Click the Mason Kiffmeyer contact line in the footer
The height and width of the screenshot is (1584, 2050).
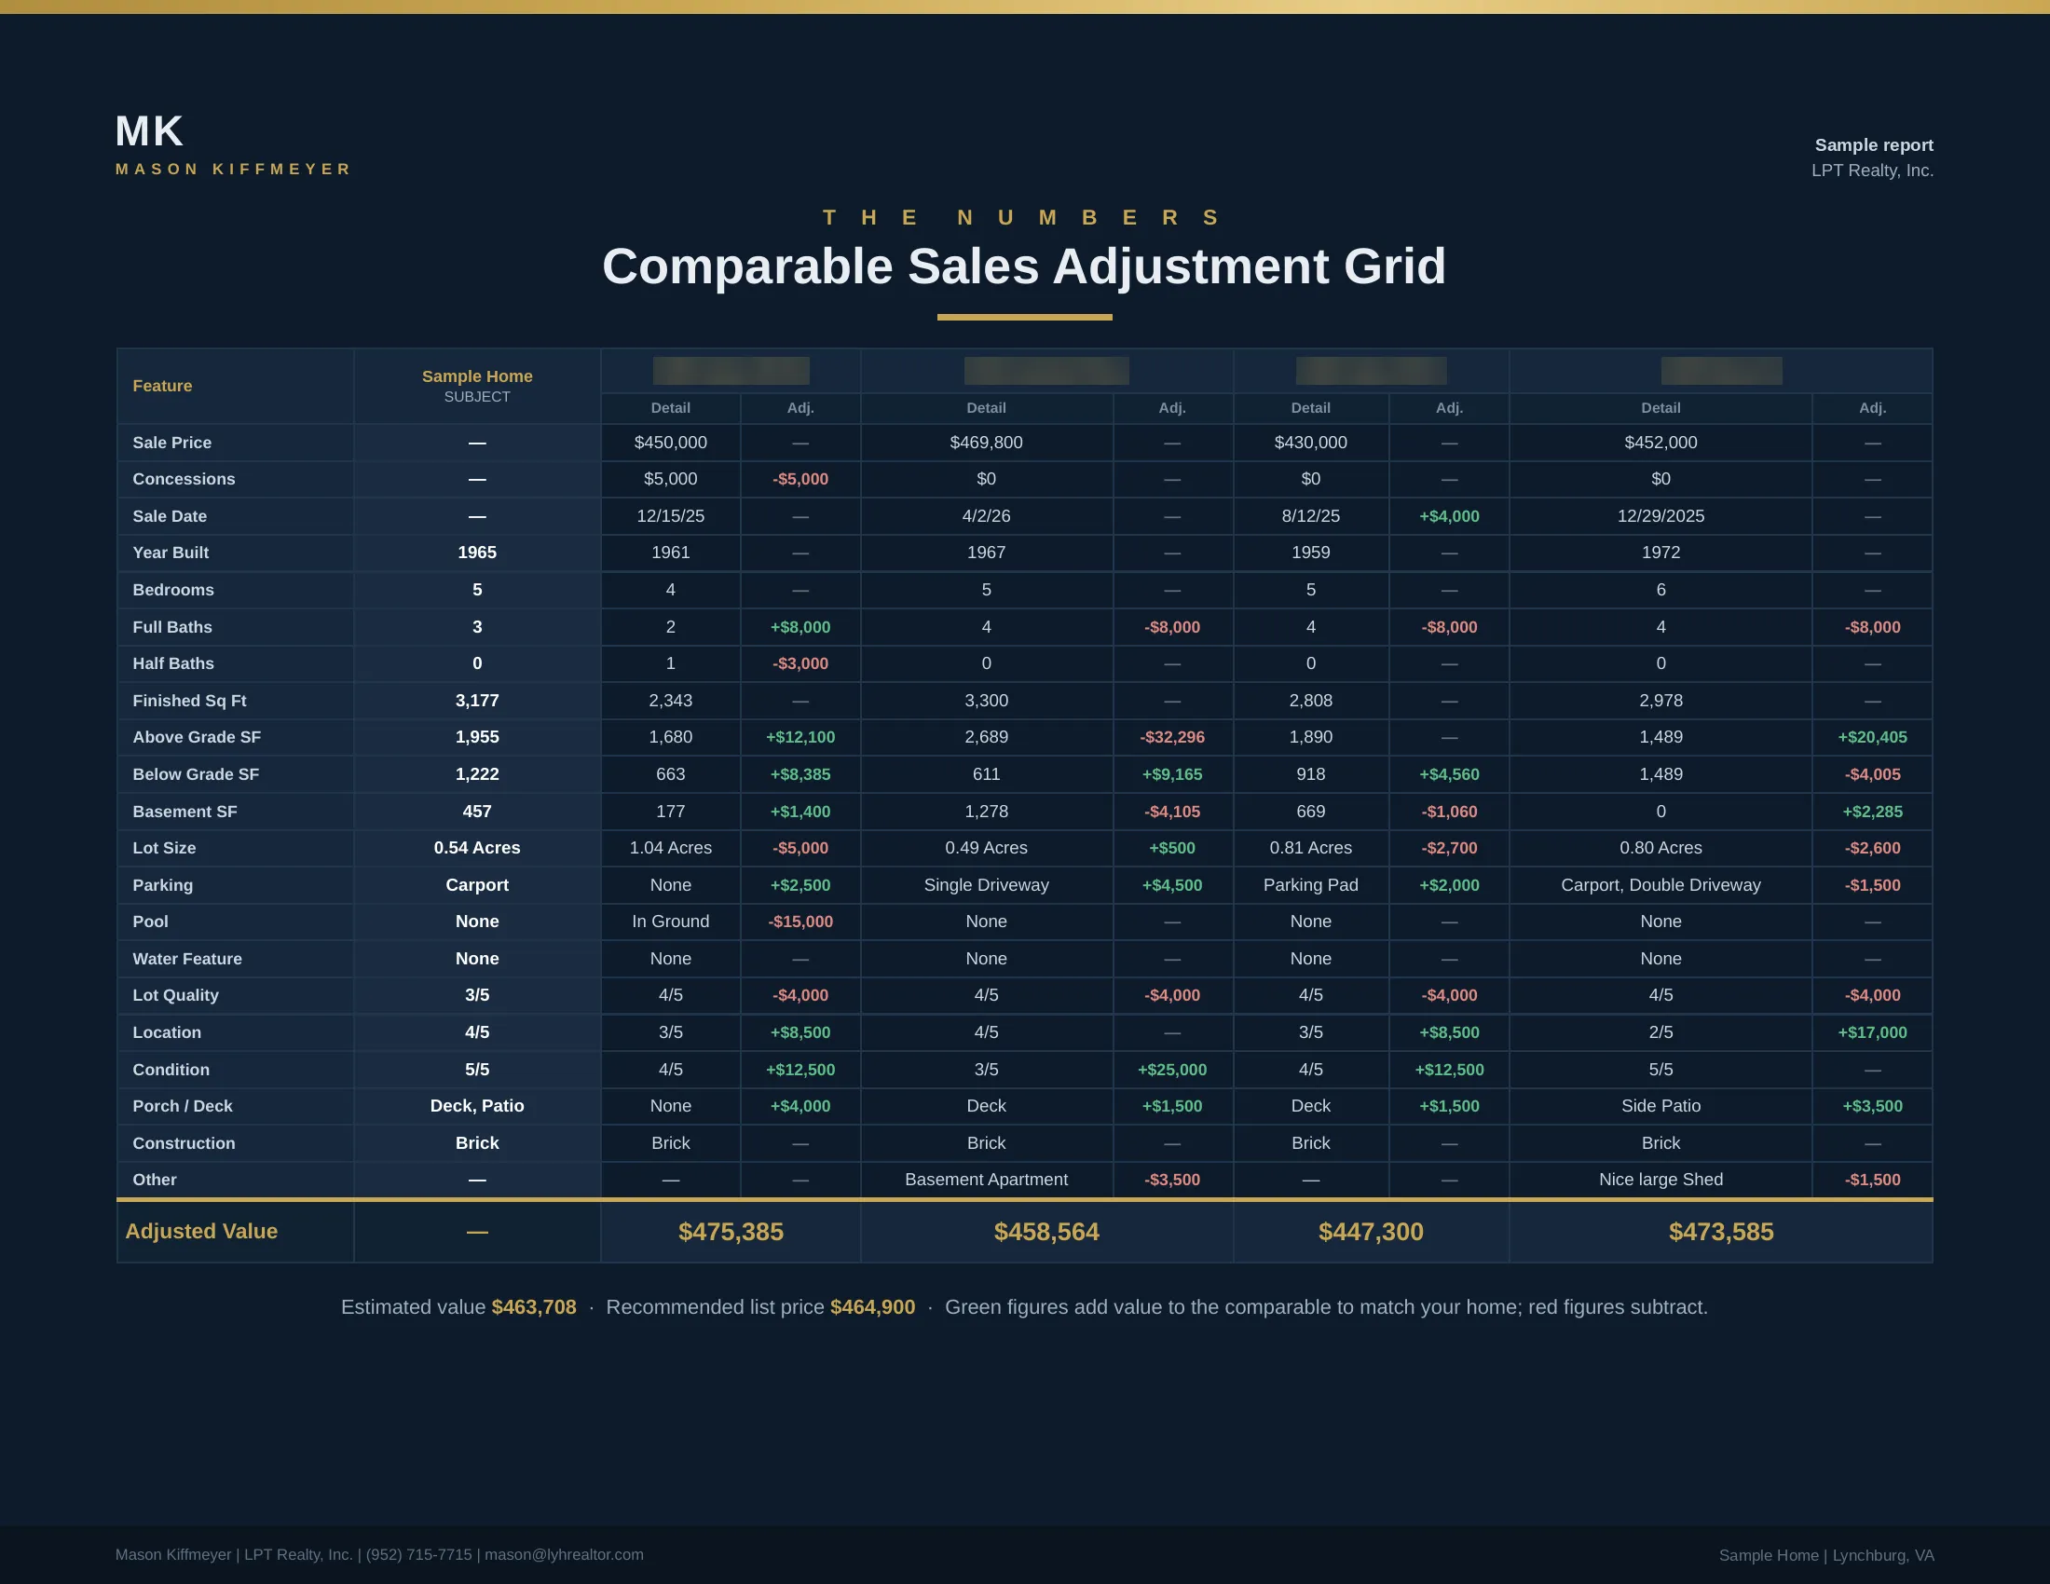[x=379, y=1555]
